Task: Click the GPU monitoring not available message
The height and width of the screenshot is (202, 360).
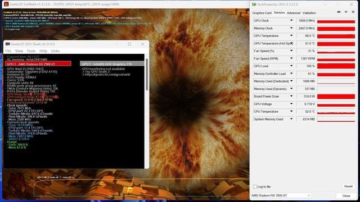Action: click(103, 69)
